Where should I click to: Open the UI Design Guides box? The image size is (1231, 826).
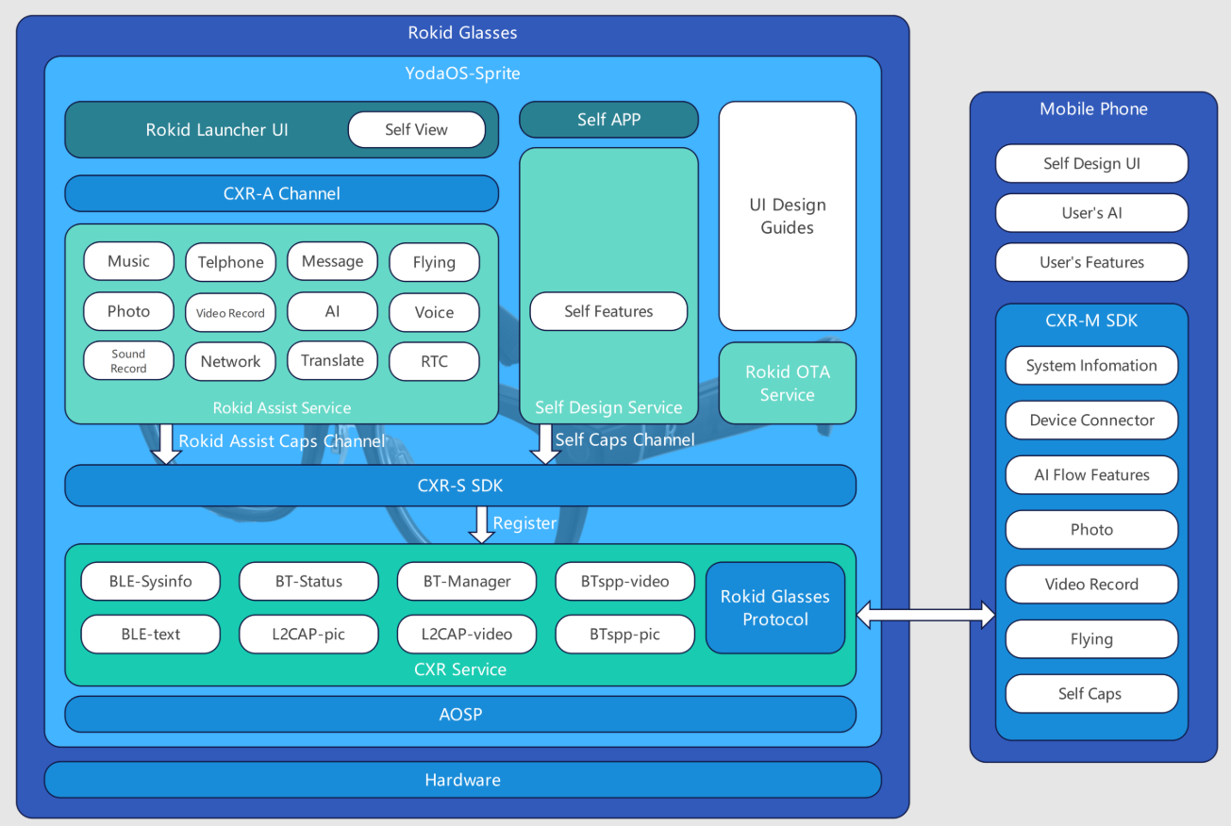pos(788,216)
